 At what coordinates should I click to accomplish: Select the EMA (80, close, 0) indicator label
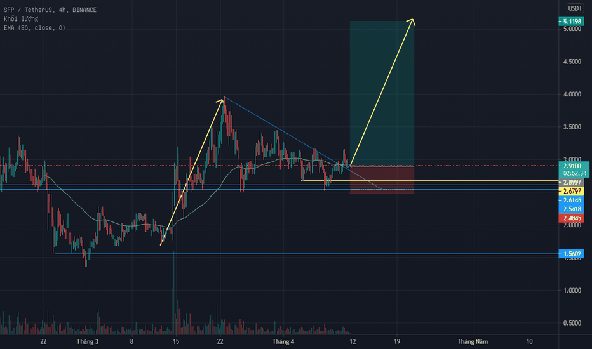tap(34, 28)
